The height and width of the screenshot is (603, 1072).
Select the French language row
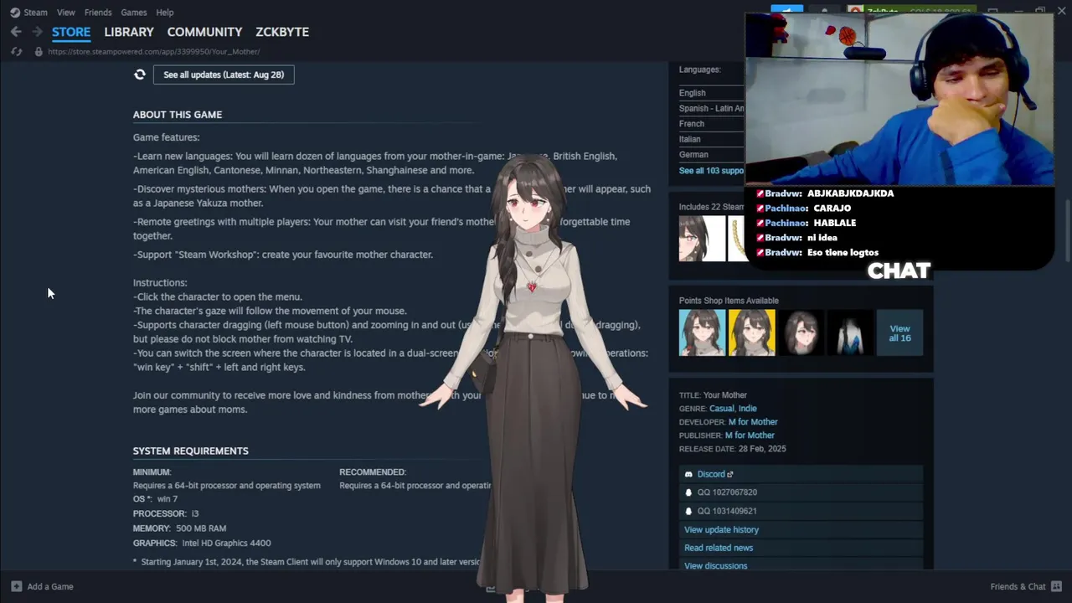point(711,124)
